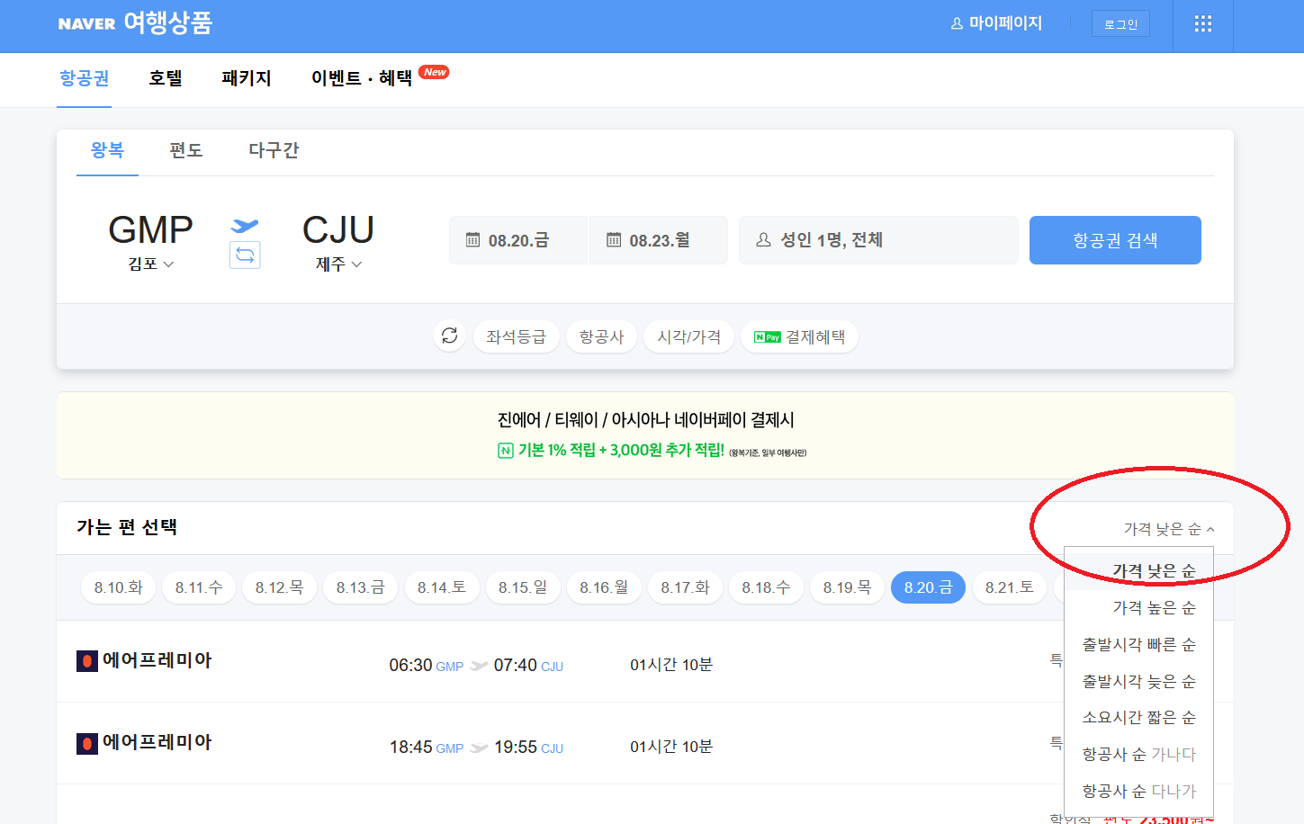This screenshot has width=1304, height=824.
Task: Select date 8.13.금
Action: [361, 587]
